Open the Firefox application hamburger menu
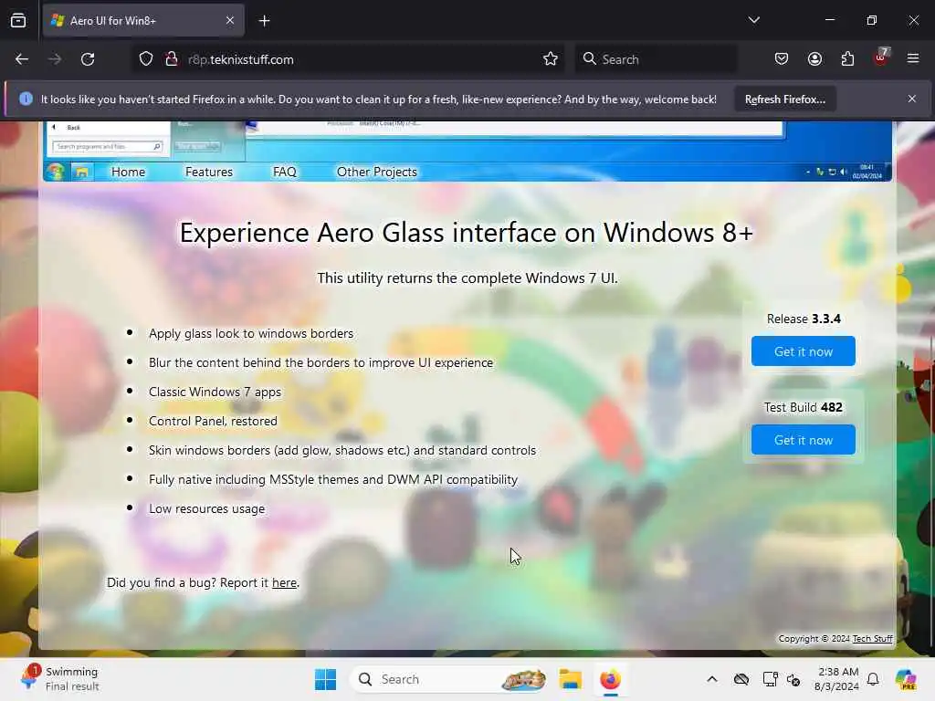Viewport: 935px width, 701px height. pos(913,58)
